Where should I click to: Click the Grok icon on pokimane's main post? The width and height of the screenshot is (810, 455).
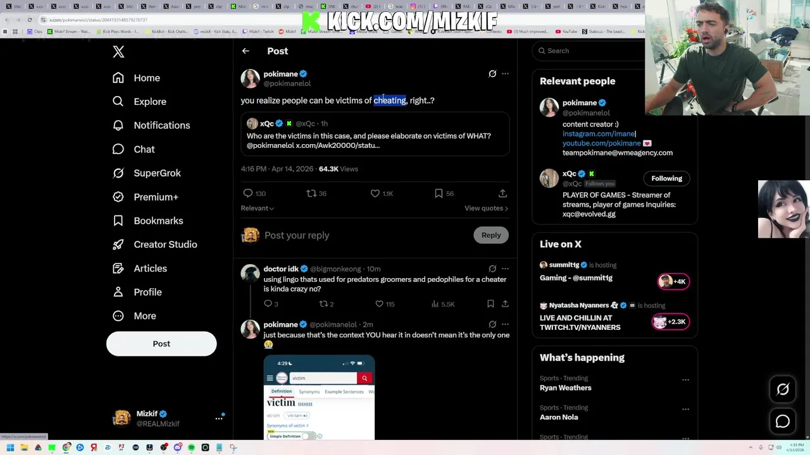[492, 74]
